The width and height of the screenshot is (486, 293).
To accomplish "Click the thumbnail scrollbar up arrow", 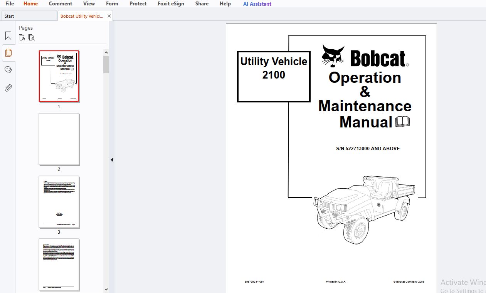I will click(x=106, y=52).
